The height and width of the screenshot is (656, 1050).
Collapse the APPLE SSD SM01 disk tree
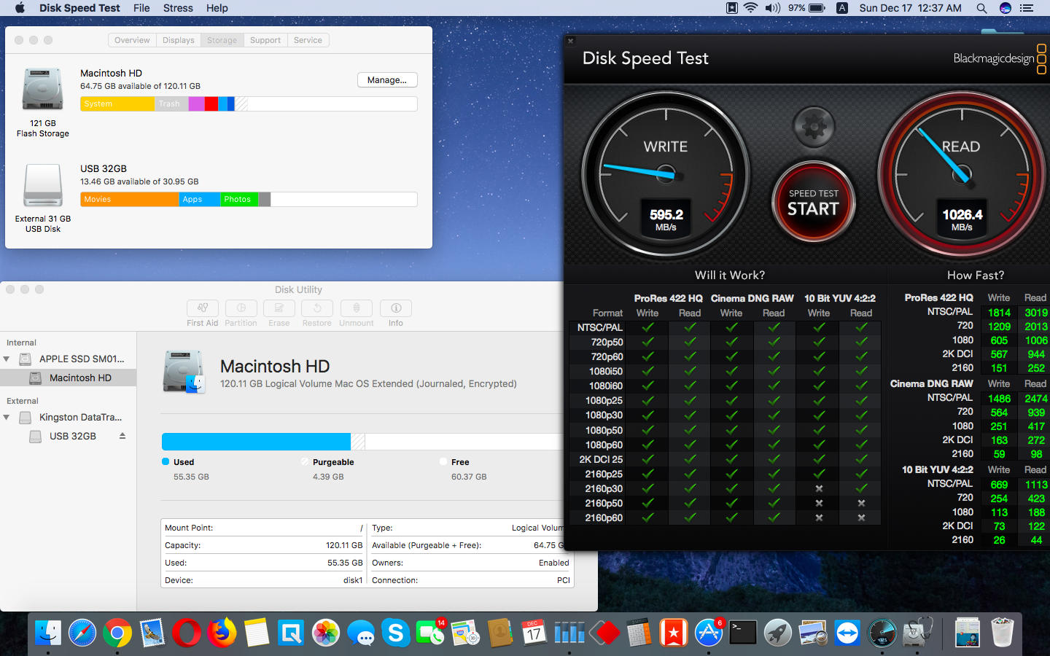pos(7,359)
